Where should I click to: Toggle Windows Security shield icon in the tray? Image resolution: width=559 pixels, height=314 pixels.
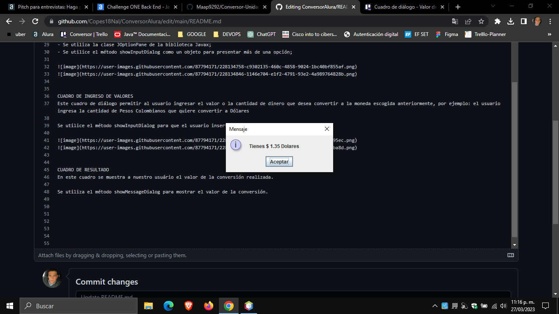click(x=474, y=305)
